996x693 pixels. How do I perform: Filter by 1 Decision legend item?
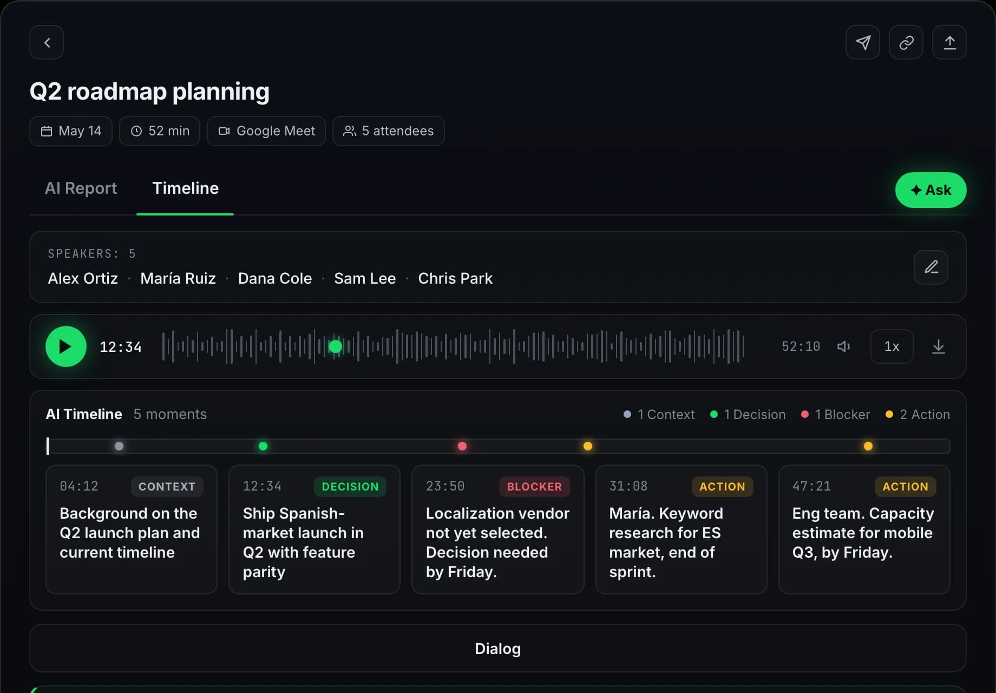(x=748, y=415)
